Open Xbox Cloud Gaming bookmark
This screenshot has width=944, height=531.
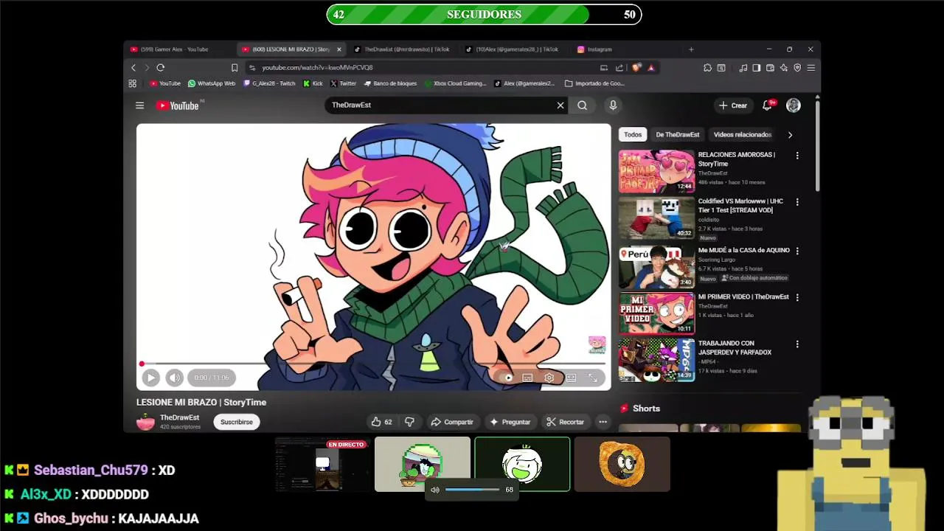(456, 83)
